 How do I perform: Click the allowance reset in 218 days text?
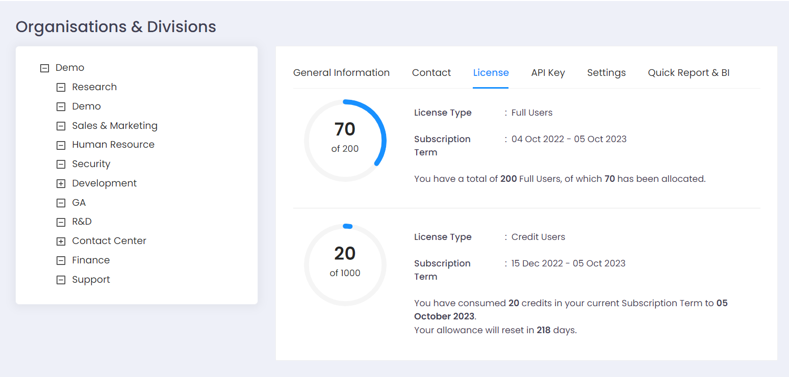coord(495,330)
